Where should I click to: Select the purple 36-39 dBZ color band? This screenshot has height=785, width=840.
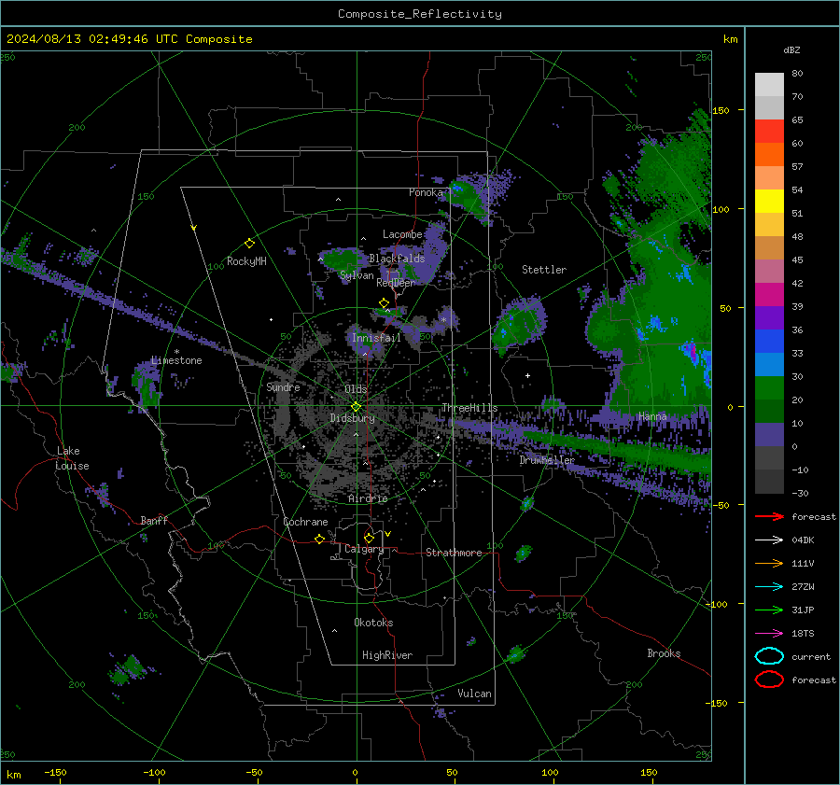[x=769, y=318]
